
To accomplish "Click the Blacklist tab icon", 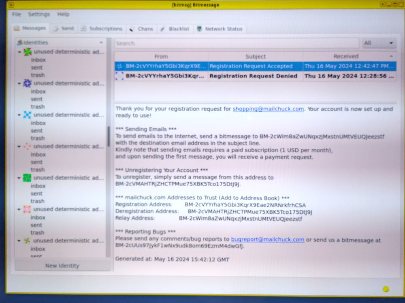I will coord(162,29).
